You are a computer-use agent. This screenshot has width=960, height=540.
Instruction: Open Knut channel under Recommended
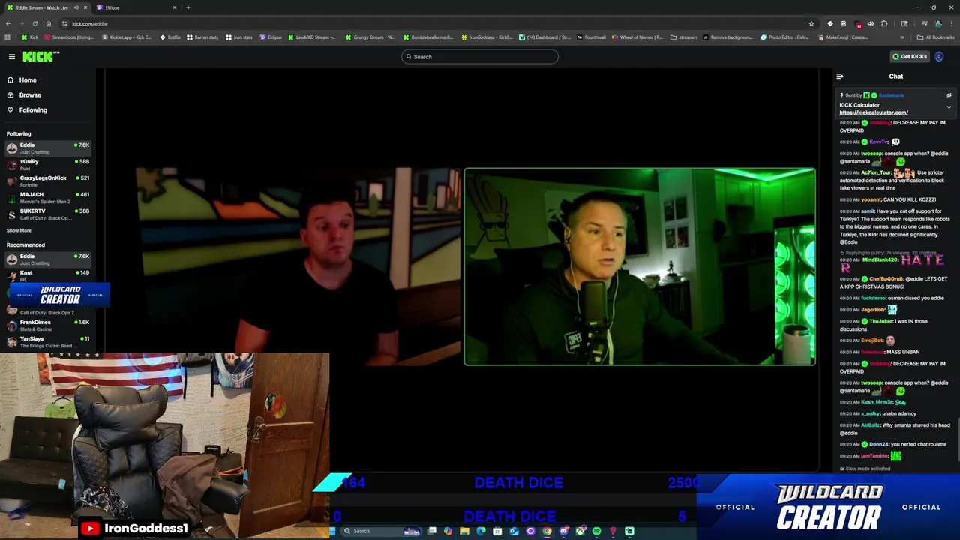(x=48, y=275)
